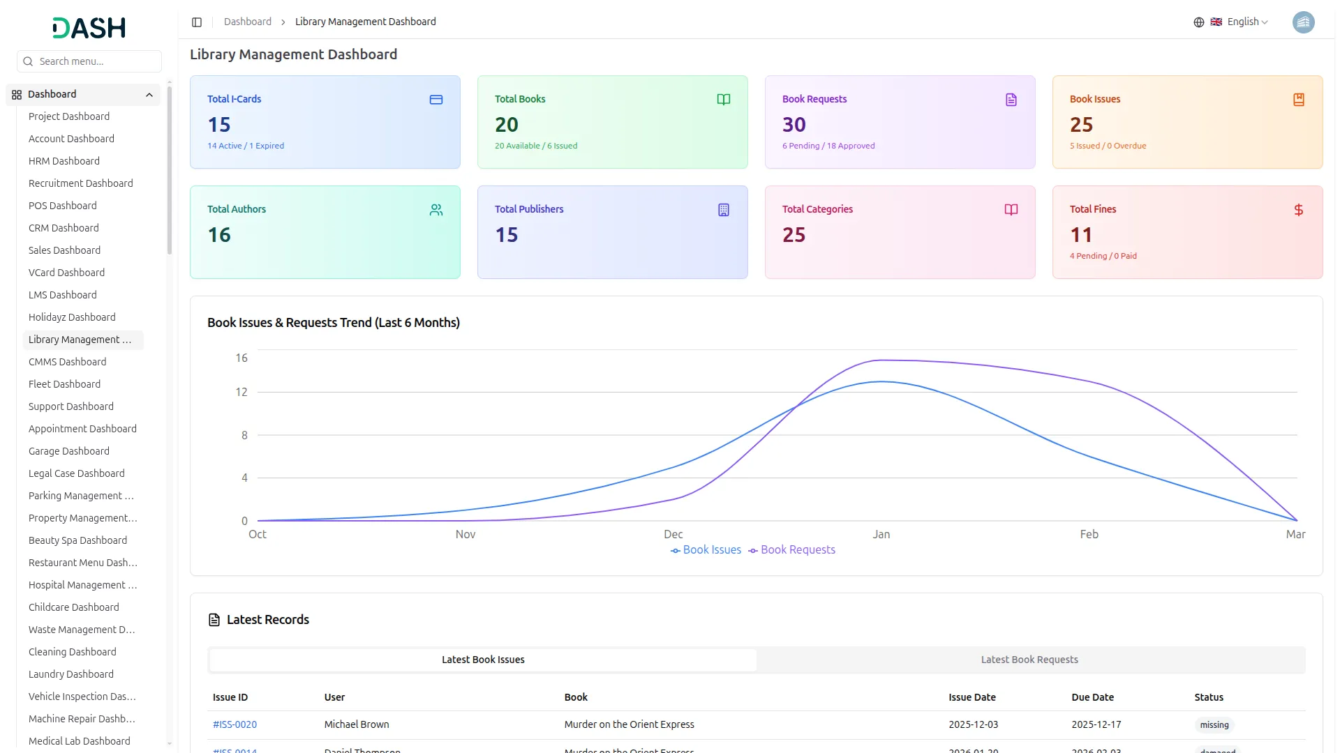This screenshot has width=1340, height=753.
Task: Open Support Dashboard in sidebar
Action: pos(71,406)
